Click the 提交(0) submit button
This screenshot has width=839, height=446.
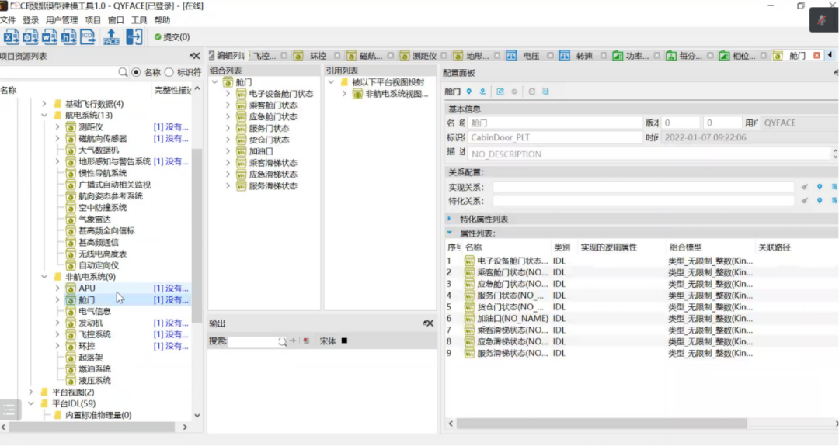coord(171,36)
